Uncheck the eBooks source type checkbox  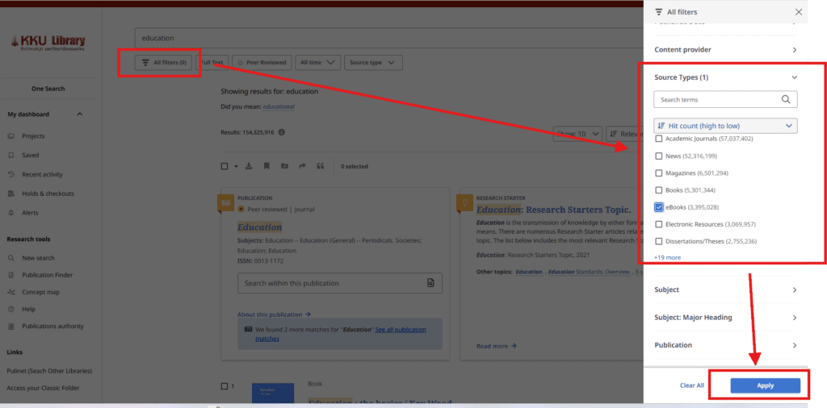tap(659, 207)
